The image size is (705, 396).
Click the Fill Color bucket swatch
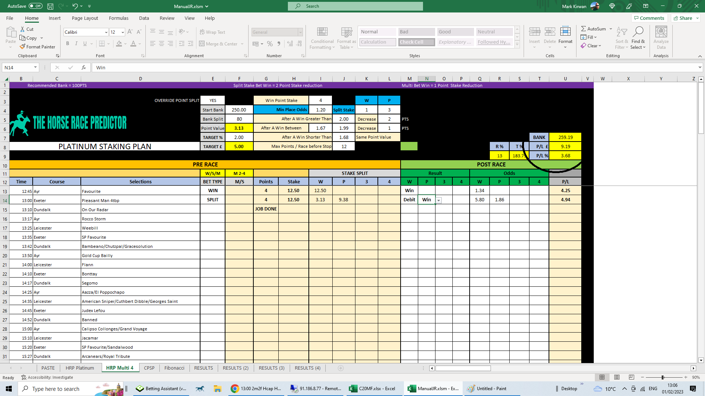[x=119, y=44]
